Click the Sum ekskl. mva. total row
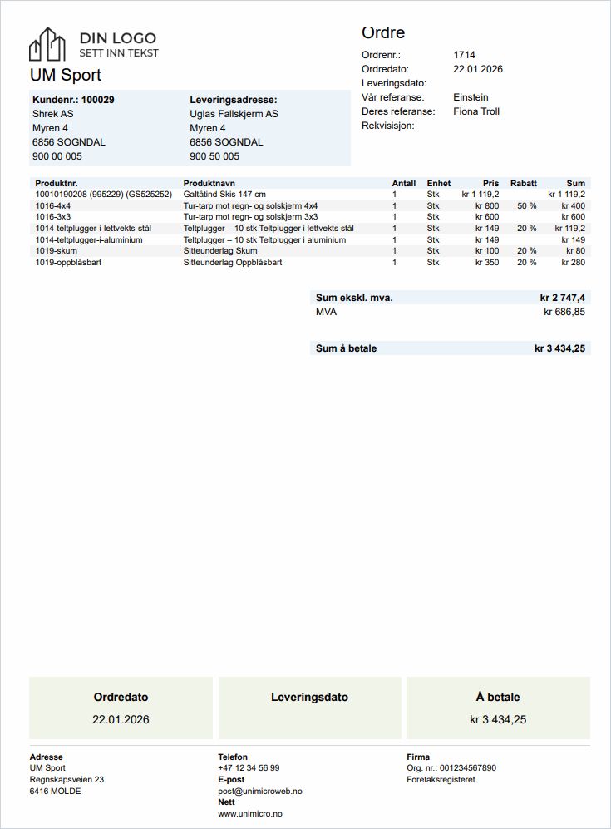 click(450, 298)
